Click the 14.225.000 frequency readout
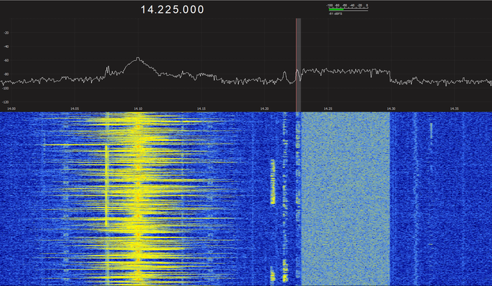 172,9
